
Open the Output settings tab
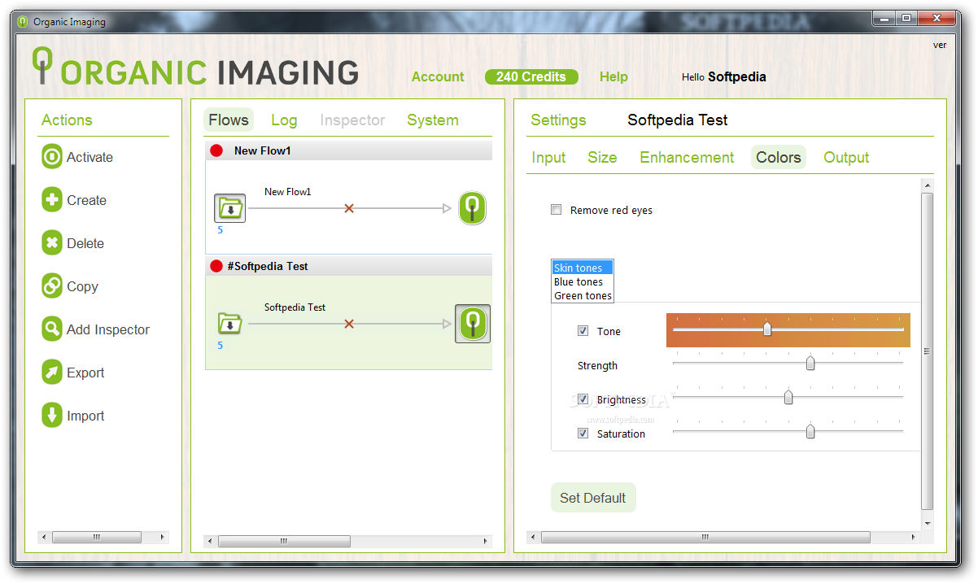click(846, 158)
